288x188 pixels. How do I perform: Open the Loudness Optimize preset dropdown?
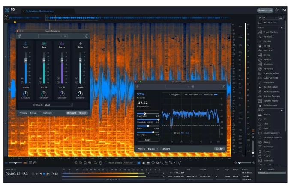point(177,87)
